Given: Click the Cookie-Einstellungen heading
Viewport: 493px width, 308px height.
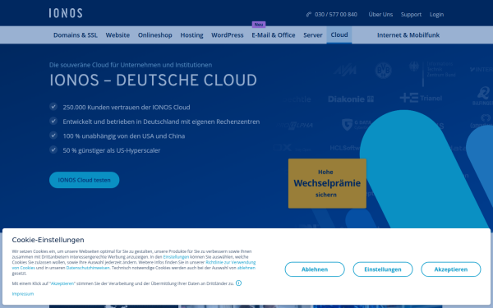Looking at the screenshot, I should coord(48,240).
